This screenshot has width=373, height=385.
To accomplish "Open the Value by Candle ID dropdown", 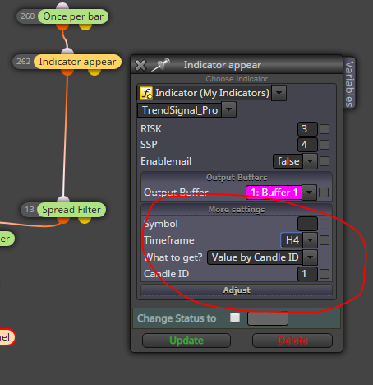I will click(x=262, y=257).
